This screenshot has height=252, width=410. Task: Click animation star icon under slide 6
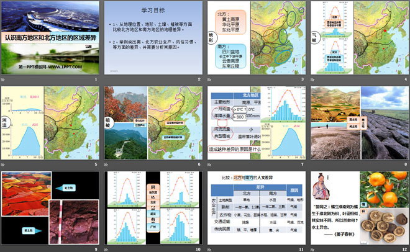click(x=106, y=164)
